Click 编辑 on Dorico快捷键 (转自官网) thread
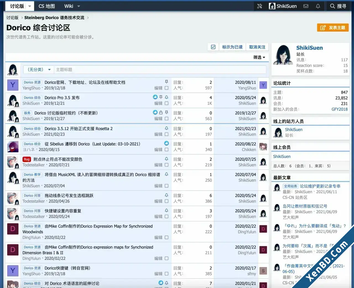Viewport: 354px width, 288px height. [158, 274]
